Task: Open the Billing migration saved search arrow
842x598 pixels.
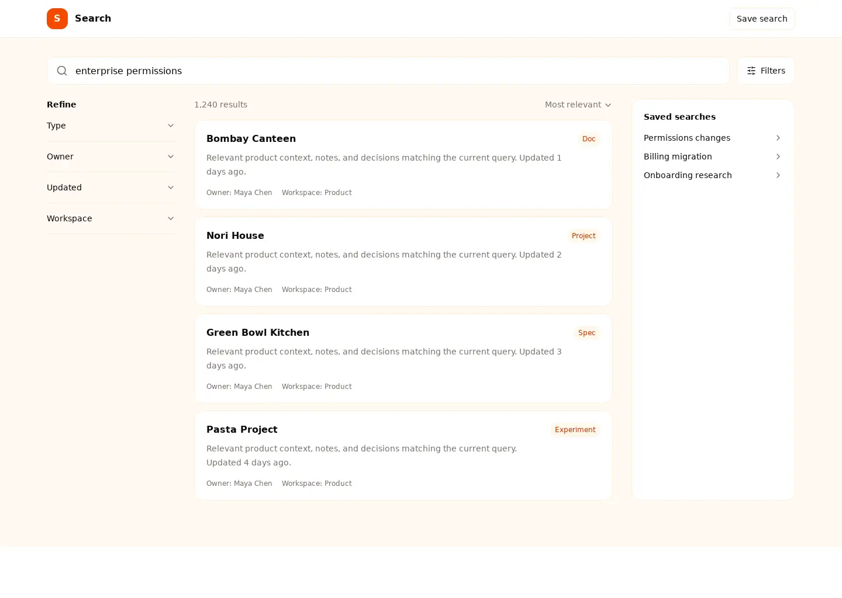Action: click(778, 157)
